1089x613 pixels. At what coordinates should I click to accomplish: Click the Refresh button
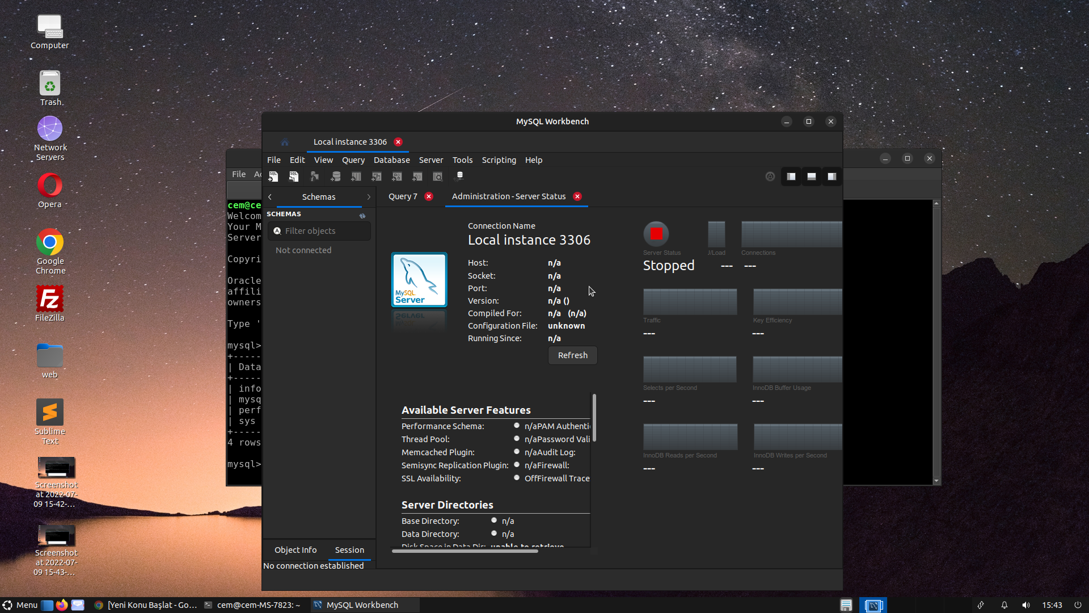tap(573, 354)
